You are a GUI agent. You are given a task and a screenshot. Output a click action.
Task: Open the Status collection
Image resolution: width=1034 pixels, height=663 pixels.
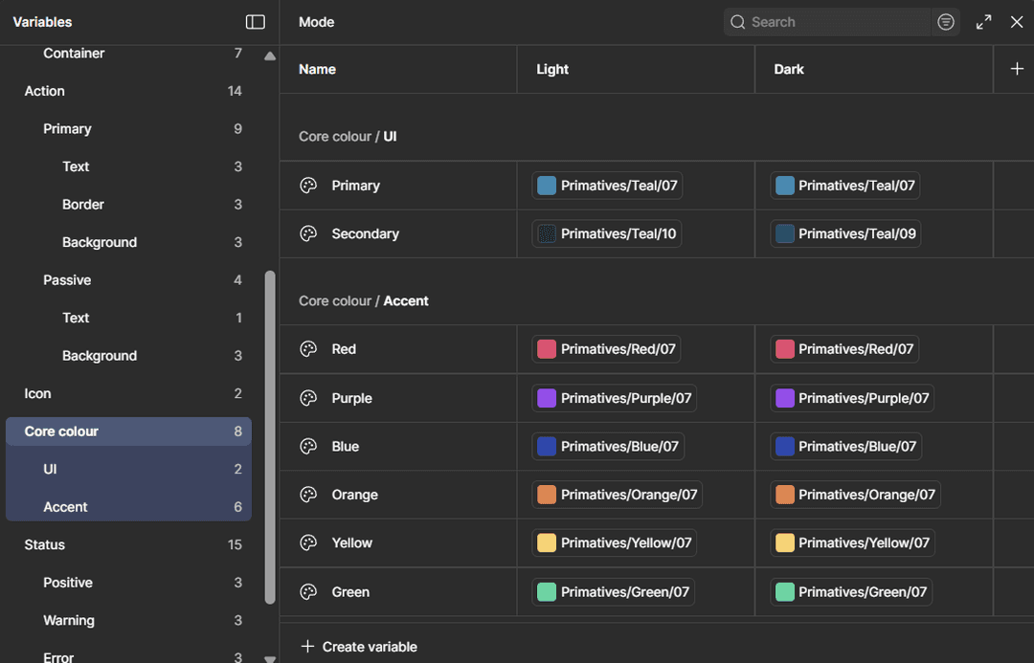coord(44,543)
